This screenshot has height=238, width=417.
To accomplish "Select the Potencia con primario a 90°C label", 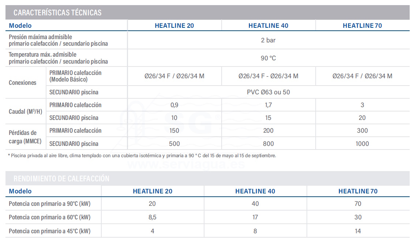I will point(49,204).
